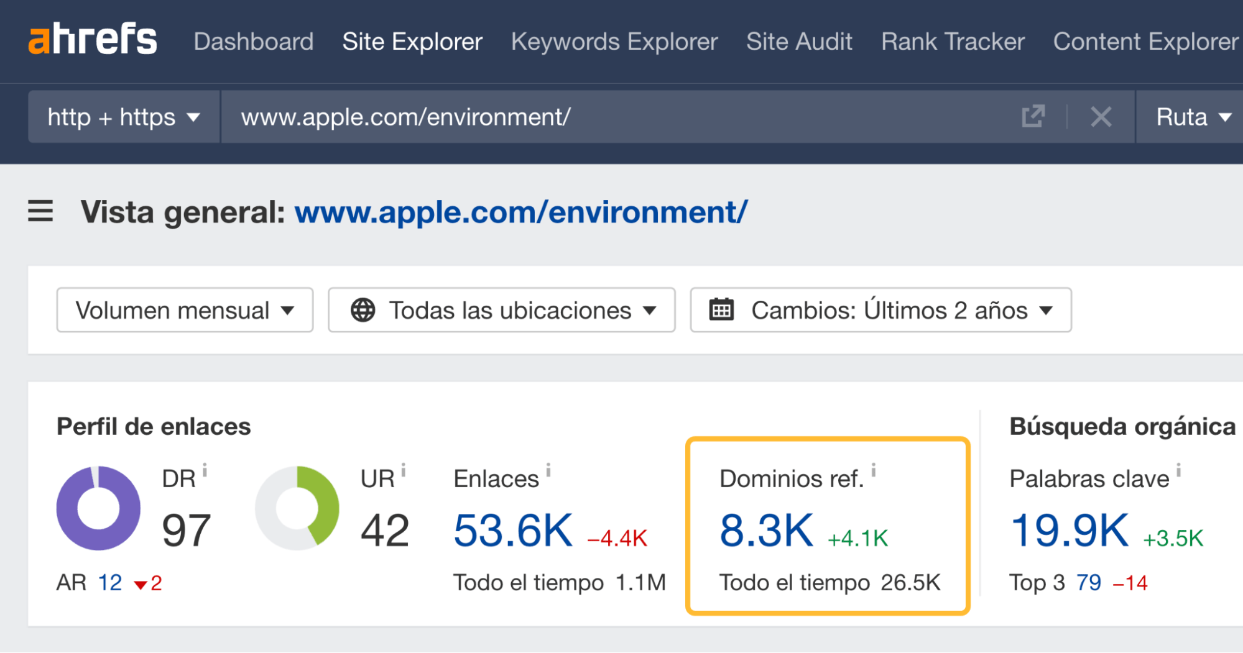Click inside the URL input field
Screen dimensions: 1243x653
click(x=560, y=117)
